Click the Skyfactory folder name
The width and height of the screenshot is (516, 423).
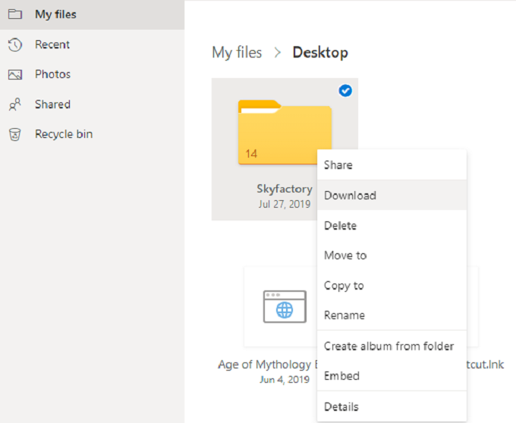[x=285, y=189]
